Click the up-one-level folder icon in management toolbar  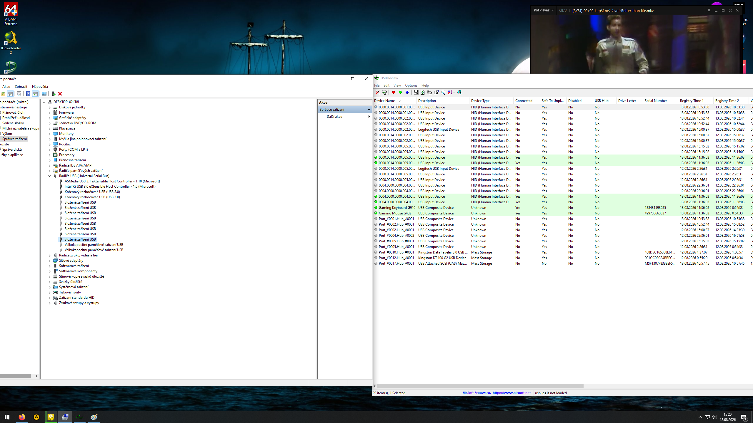(x=3, y=94)
